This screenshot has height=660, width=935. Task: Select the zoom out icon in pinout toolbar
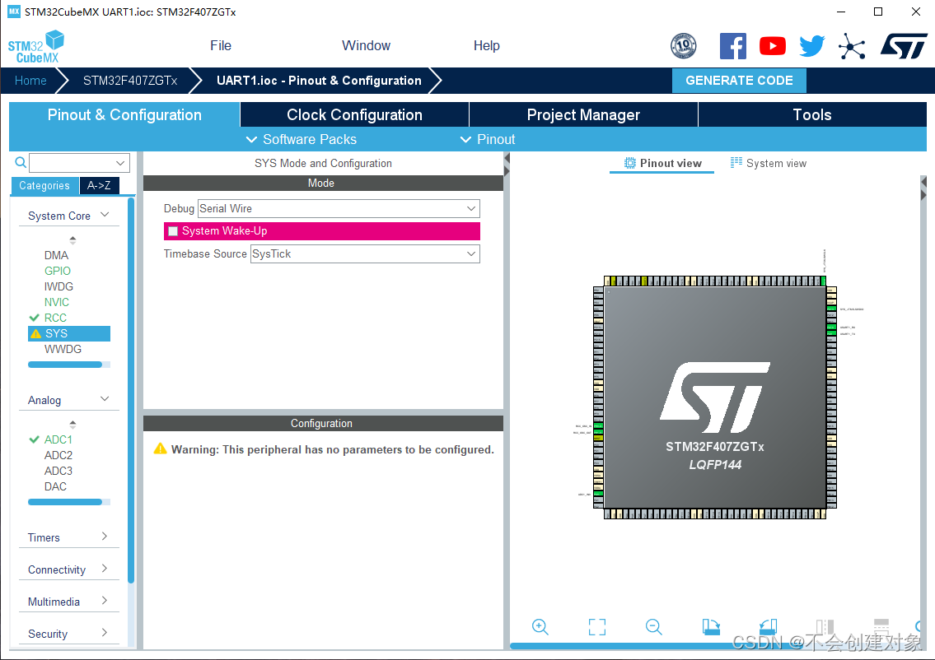tap(653, 627)
